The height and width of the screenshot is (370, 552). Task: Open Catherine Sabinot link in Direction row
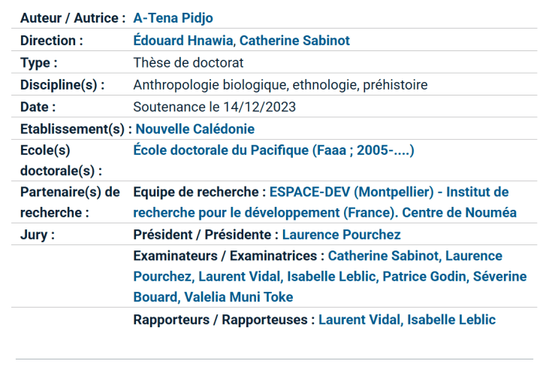point(294,41)
